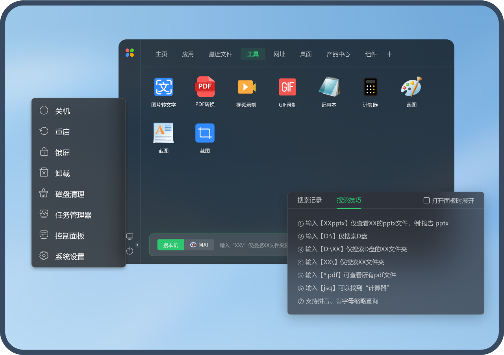
Task: Open the 图片转文字 tool
Action: click(x=163, y=87)
